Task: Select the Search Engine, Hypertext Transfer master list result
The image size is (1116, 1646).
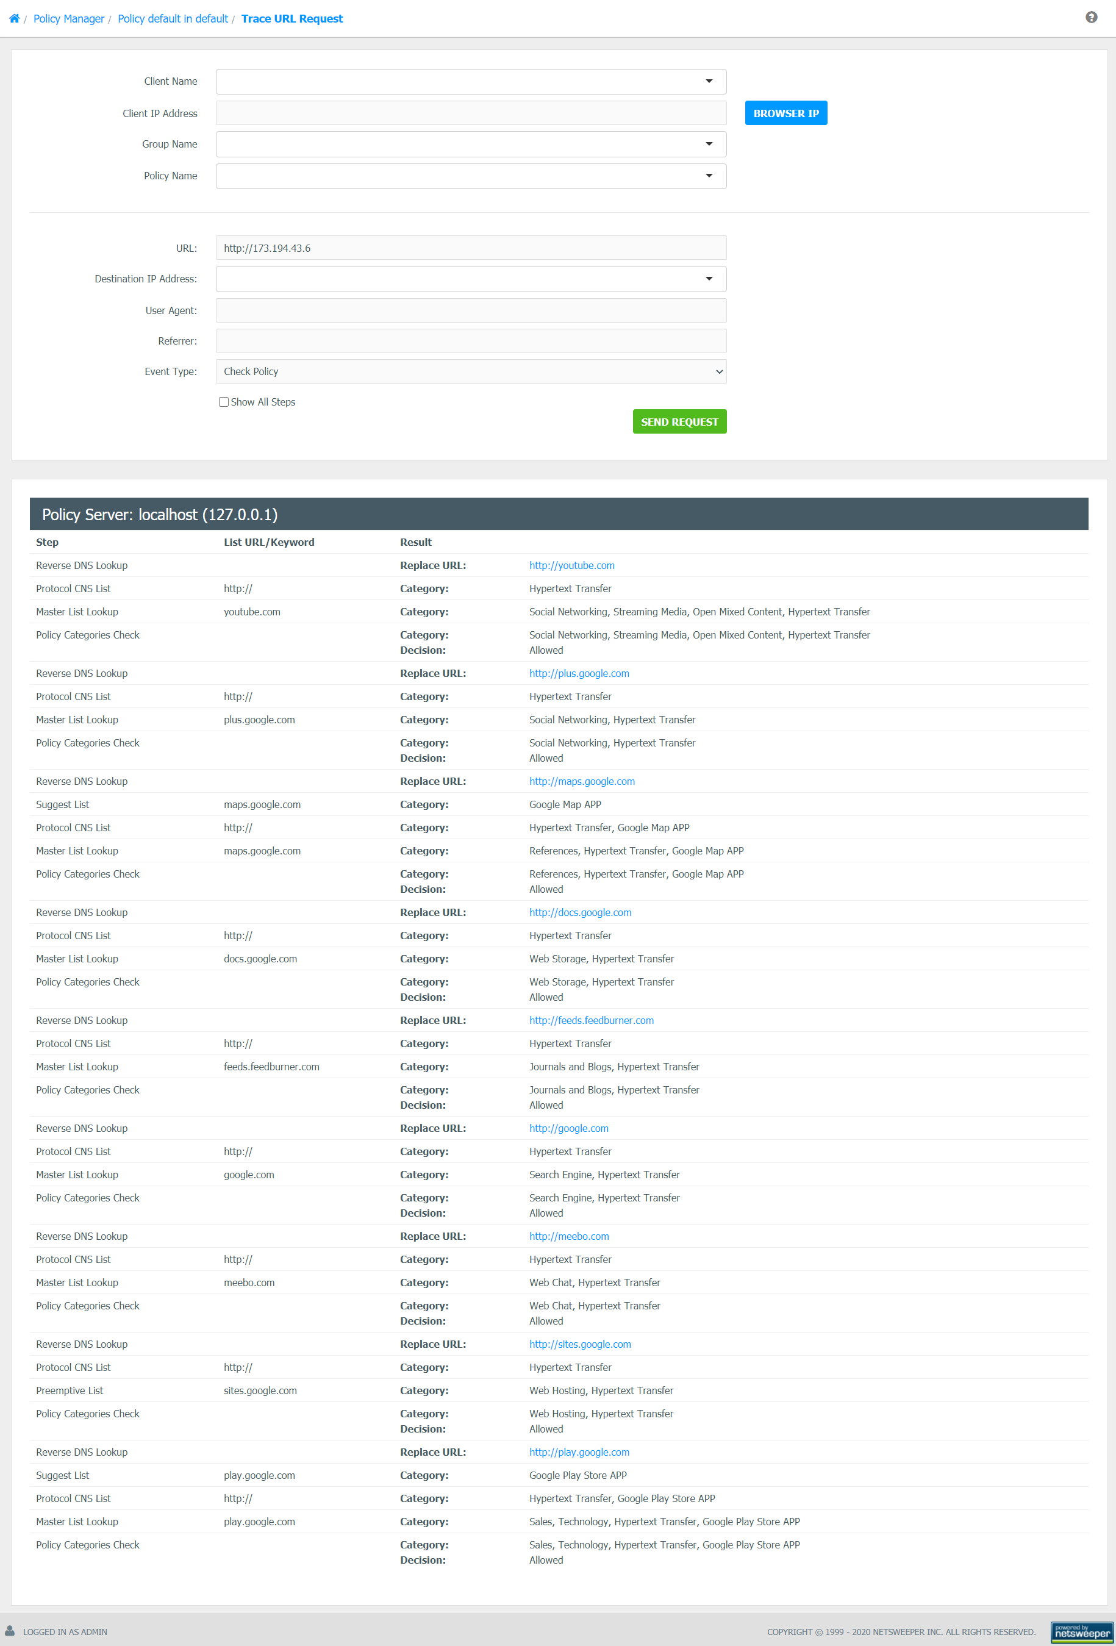Action: coord(605,1175)
